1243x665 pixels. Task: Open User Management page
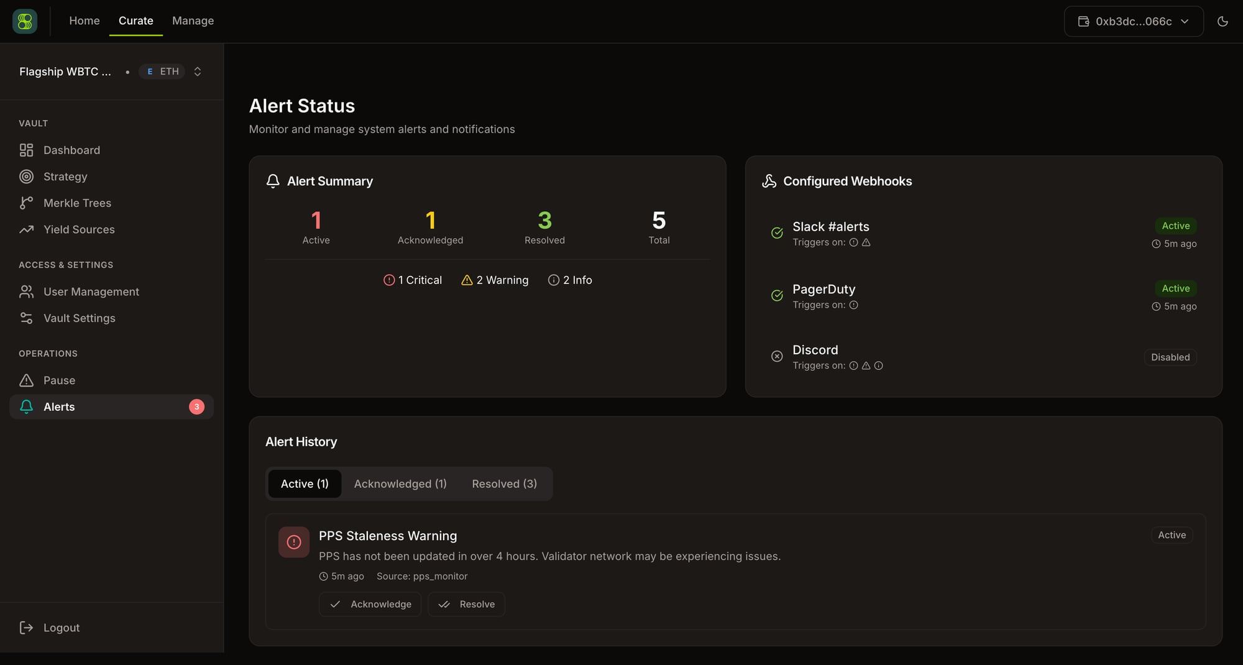pos(91,291)
